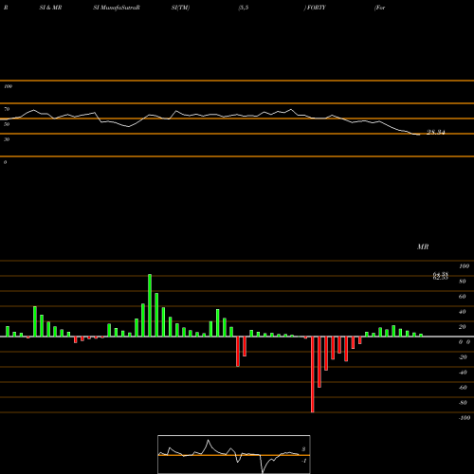This screenshot has width=474, height=474.
Task: Click the RSI axis '30' label
Action: coord(7,139)
